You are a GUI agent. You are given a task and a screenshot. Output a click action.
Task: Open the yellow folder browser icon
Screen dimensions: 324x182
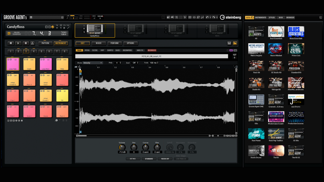tap(235, 43)
